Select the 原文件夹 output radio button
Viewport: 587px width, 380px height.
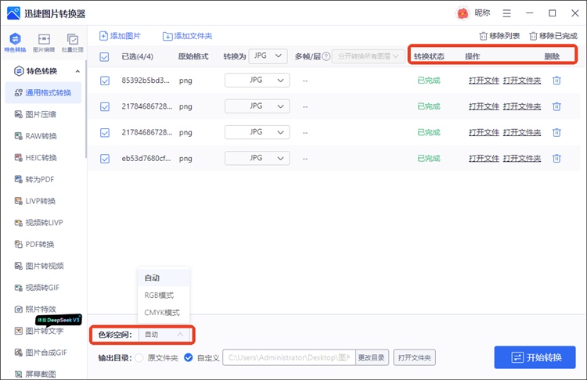click(139, 358)
